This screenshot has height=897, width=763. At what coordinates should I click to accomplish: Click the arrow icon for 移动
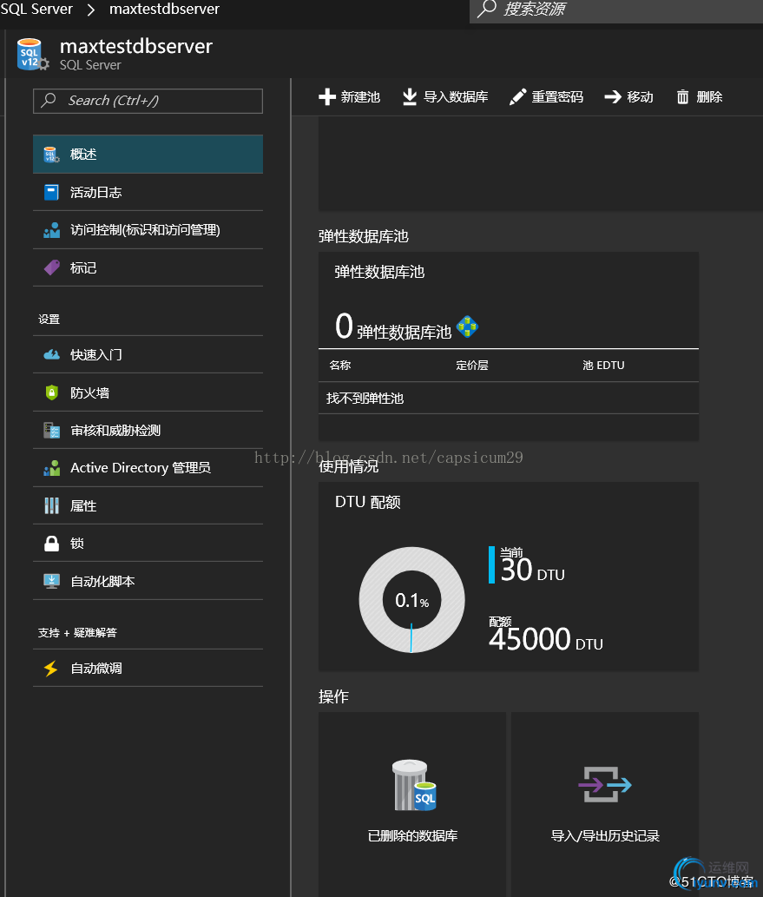tap(613, 96)
